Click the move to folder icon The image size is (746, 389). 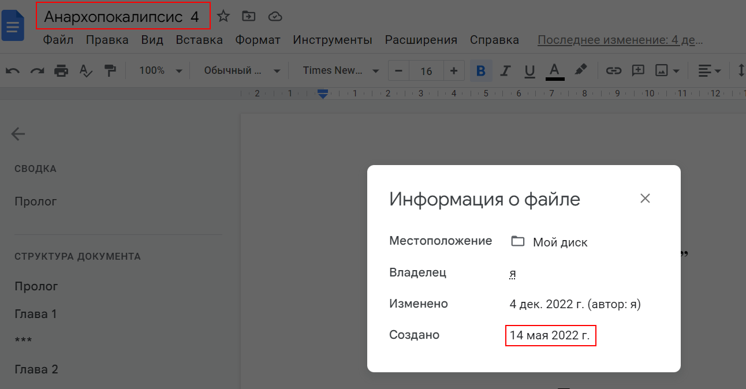point(249,16)
